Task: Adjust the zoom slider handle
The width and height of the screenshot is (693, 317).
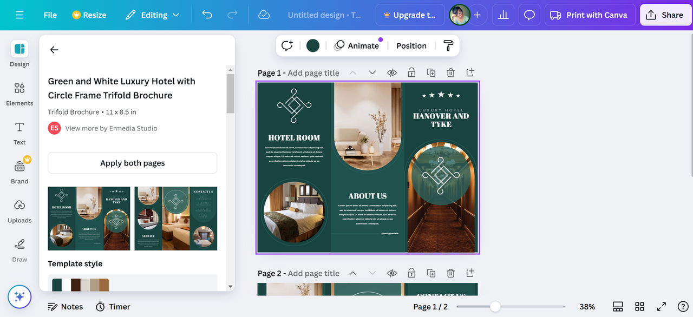Action: click(x=495, y=307)
